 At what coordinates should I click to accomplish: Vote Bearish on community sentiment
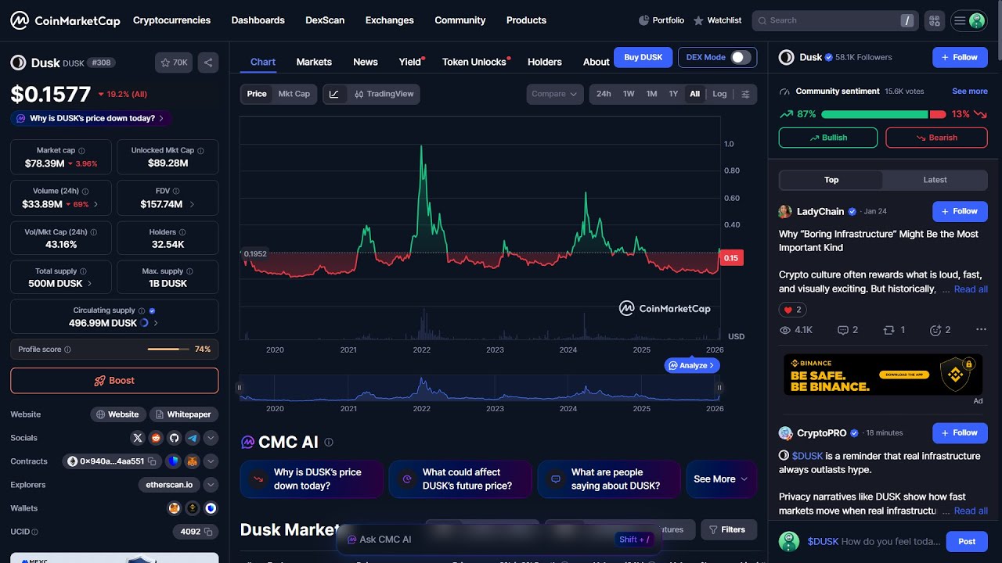[936, 138]
